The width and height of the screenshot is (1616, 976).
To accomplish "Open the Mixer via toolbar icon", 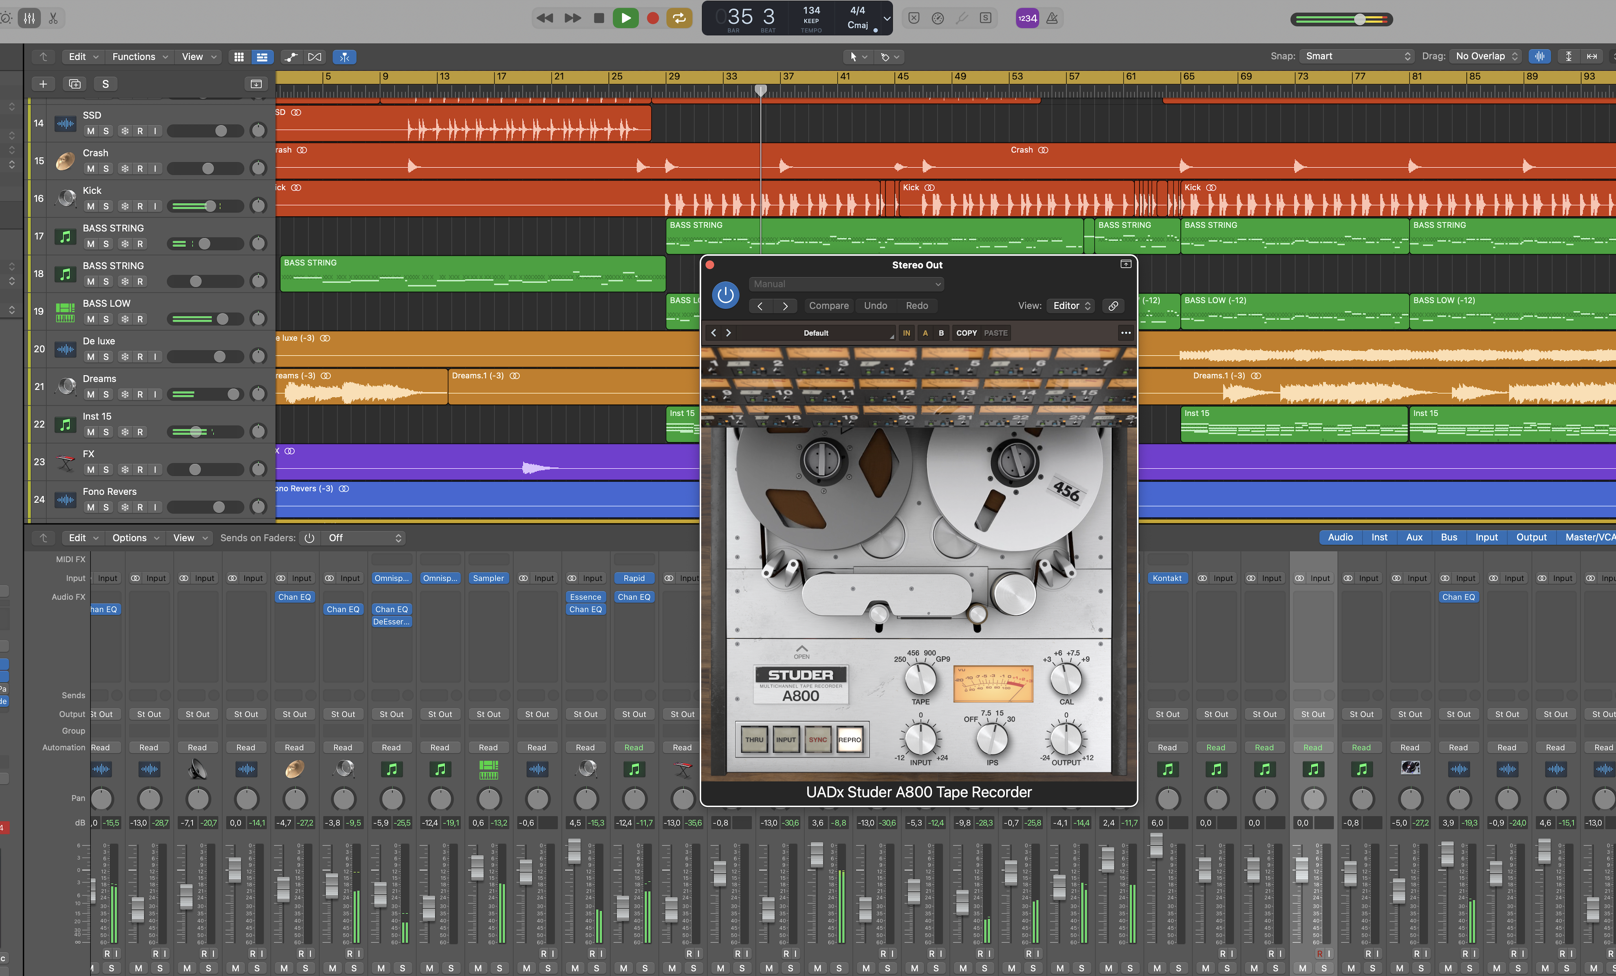I will pyautogui.click(x=29, y=18).
